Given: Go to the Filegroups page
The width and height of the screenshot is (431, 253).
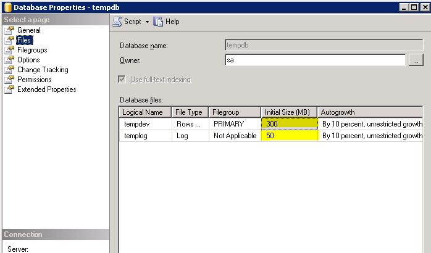Looking at the screenshot, I should pyautogui.click(x=32, y=50).
